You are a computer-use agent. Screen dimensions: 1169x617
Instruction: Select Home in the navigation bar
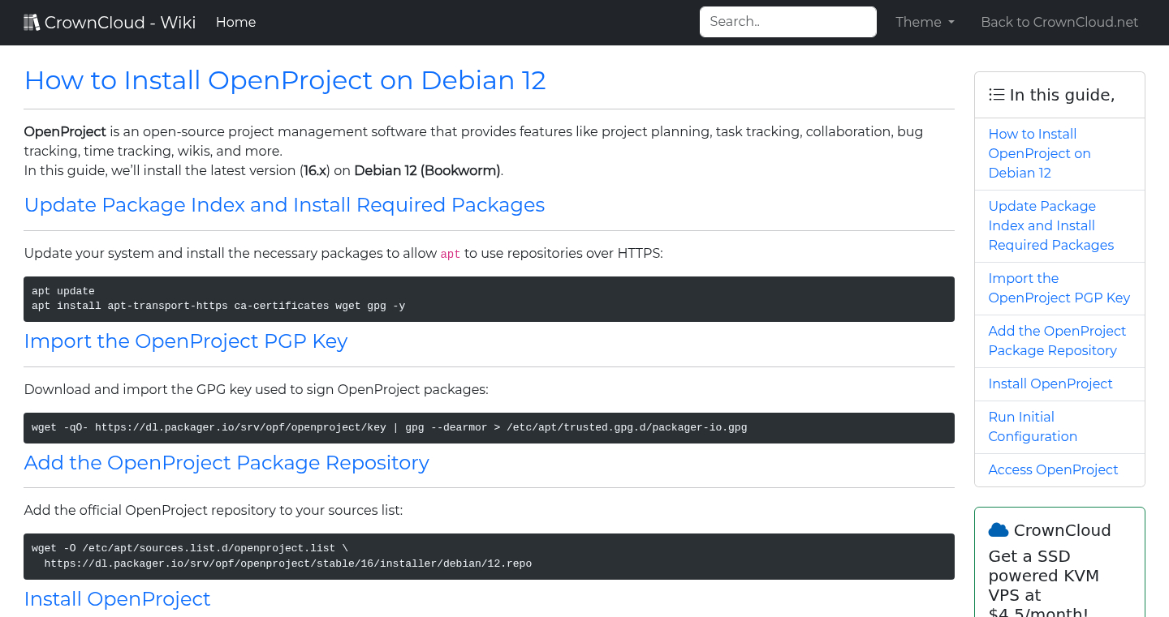(235, 22)
